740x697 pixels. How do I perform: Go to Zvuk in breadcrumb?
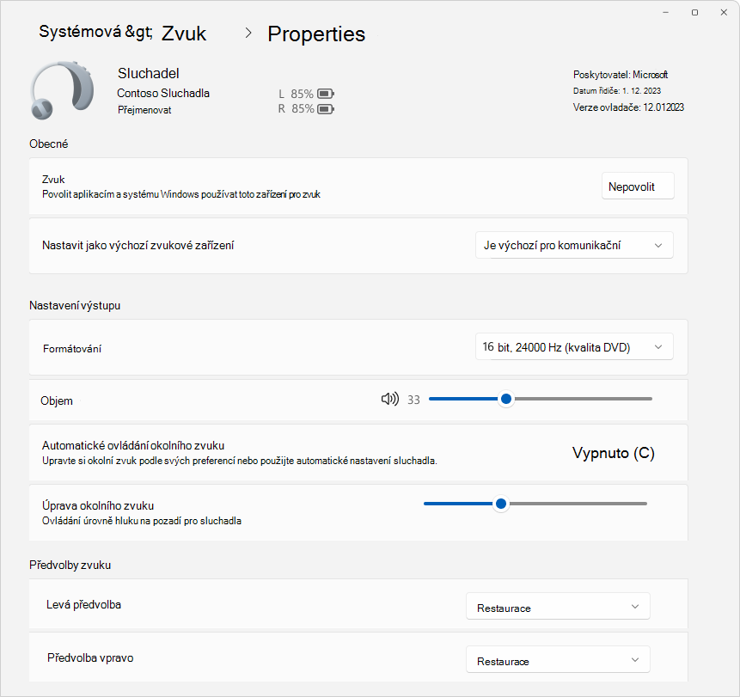coord(184,34)
